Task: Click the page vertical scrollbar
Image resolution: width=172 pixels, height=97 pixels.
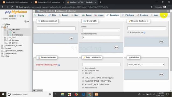Action: [x=171, y=41]
